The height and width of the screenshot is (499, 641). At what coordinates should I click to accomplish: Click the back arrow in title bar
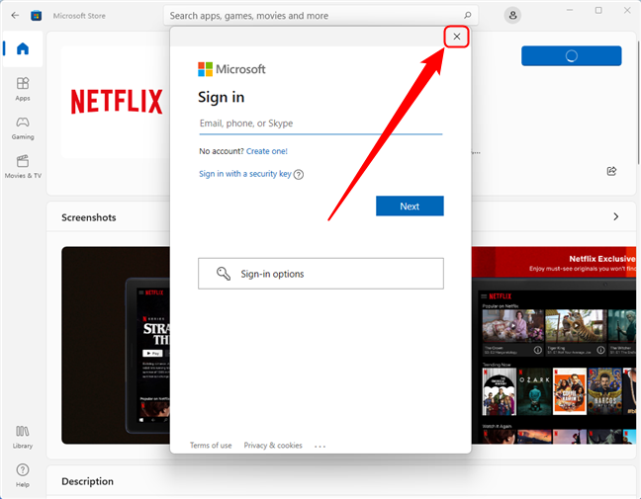pos(15,16)
